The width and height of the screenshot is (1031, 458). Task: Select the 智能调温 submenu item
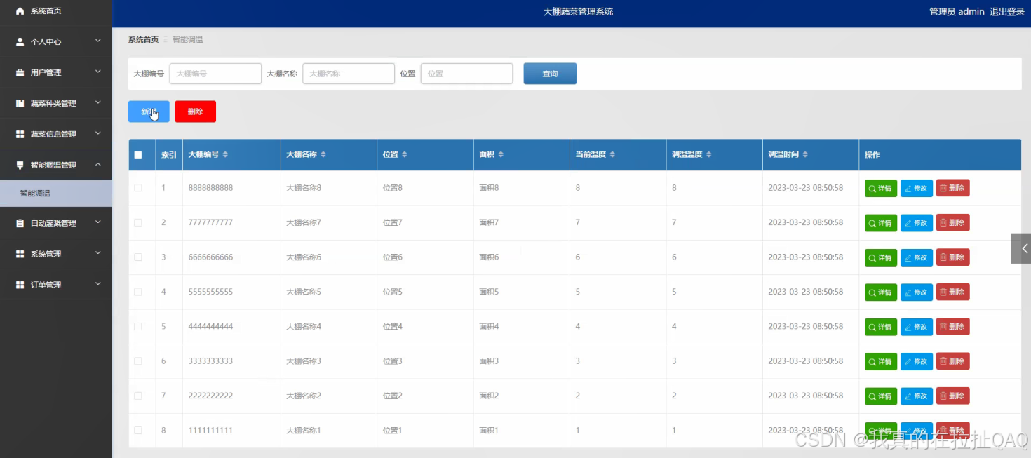point(56,193)
